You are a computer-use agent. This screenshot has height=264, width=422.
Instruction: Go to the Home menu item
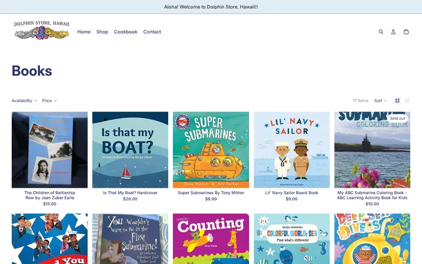coord(84,32)
